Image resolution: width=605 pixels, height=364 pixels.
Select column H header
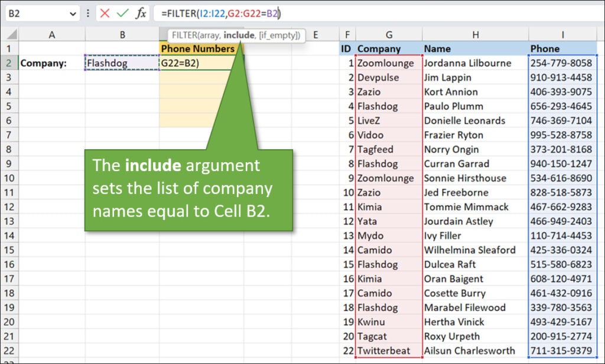click(x=475, y=35)
